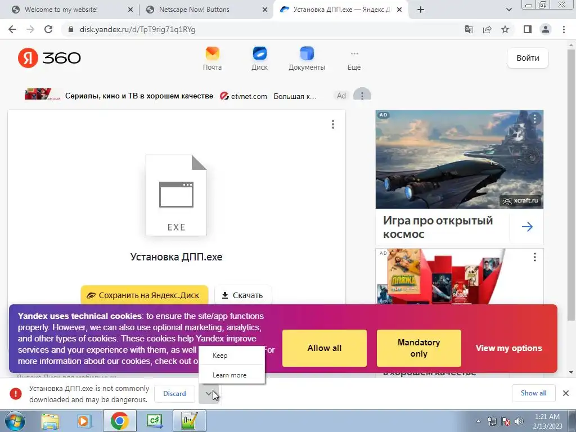Click Сохранить на Яндекс.Диск button
This screenshot has height=432, width=576.
(x=145, y=295)
